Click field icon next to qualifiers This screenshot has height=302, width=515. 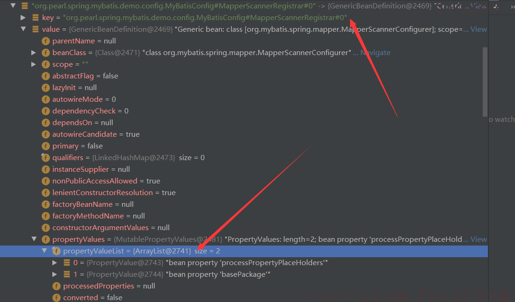(46, 158)
